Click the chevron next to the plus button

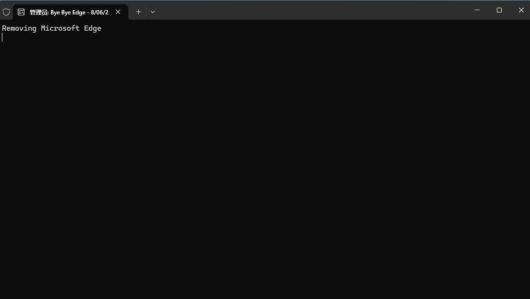[x=152, y=12]
